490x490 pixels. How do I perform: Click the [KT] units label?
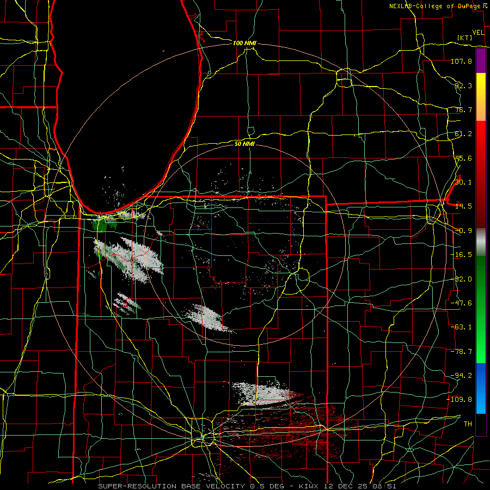(465, 38)
